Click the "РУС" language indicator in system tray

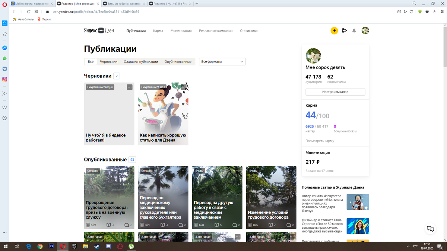(415, 246)
